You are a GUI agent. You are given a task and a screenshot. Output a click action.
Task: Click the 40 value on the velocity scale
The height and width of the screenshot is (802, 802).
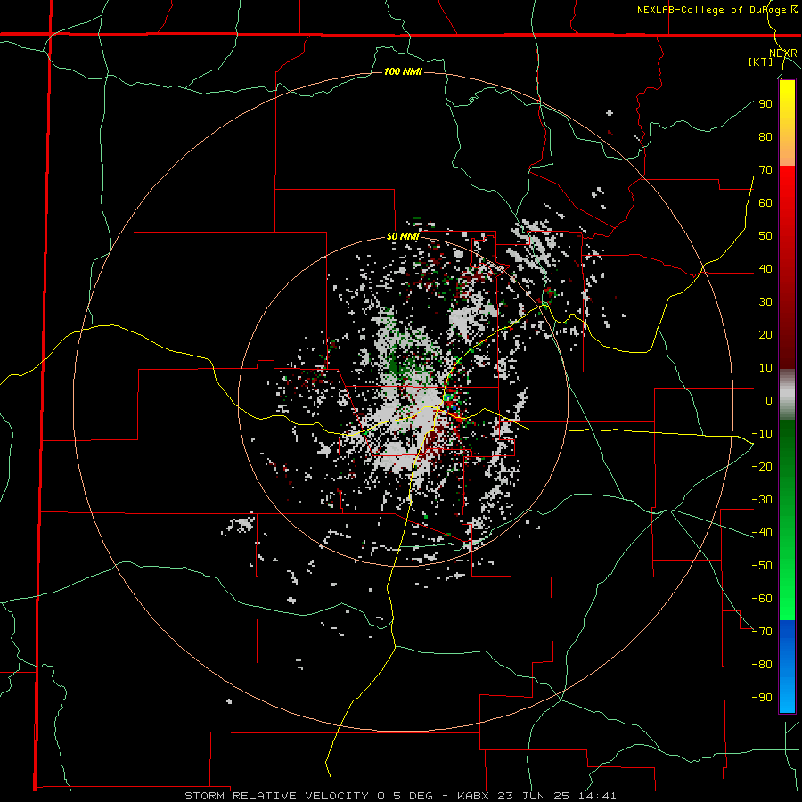pos(765,268)
